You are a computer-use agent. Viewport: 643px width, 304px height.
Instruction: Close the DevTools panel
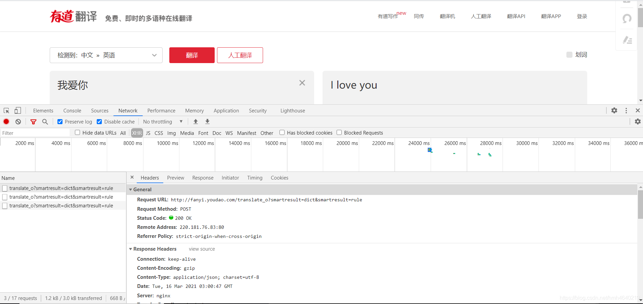(x=638, y=110)
